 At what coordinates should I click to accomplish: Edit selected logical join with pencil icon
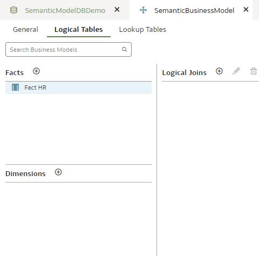pos(236,71)
